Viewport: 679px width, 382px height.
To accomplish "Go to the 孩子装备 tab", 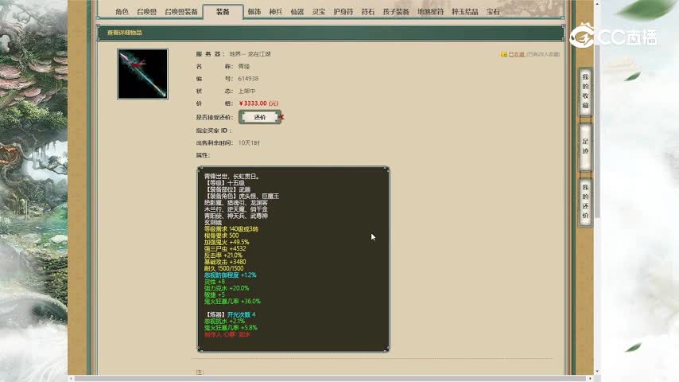I will pos(396,12).
